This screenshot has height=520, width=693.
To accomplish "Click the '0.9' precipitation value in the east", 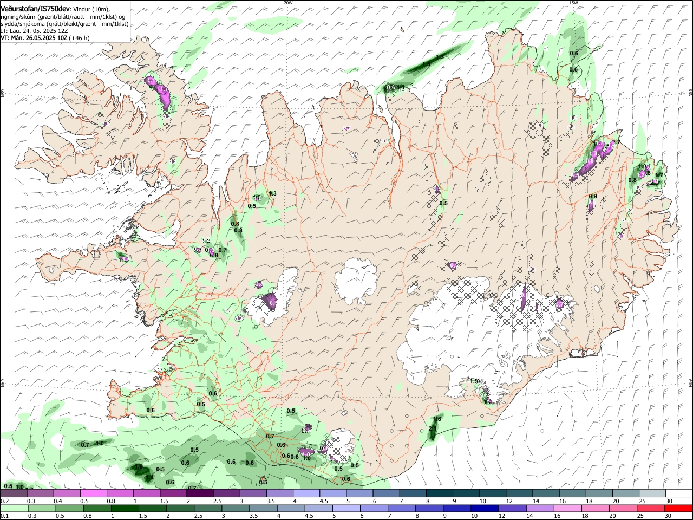I will tap(593, 197).
